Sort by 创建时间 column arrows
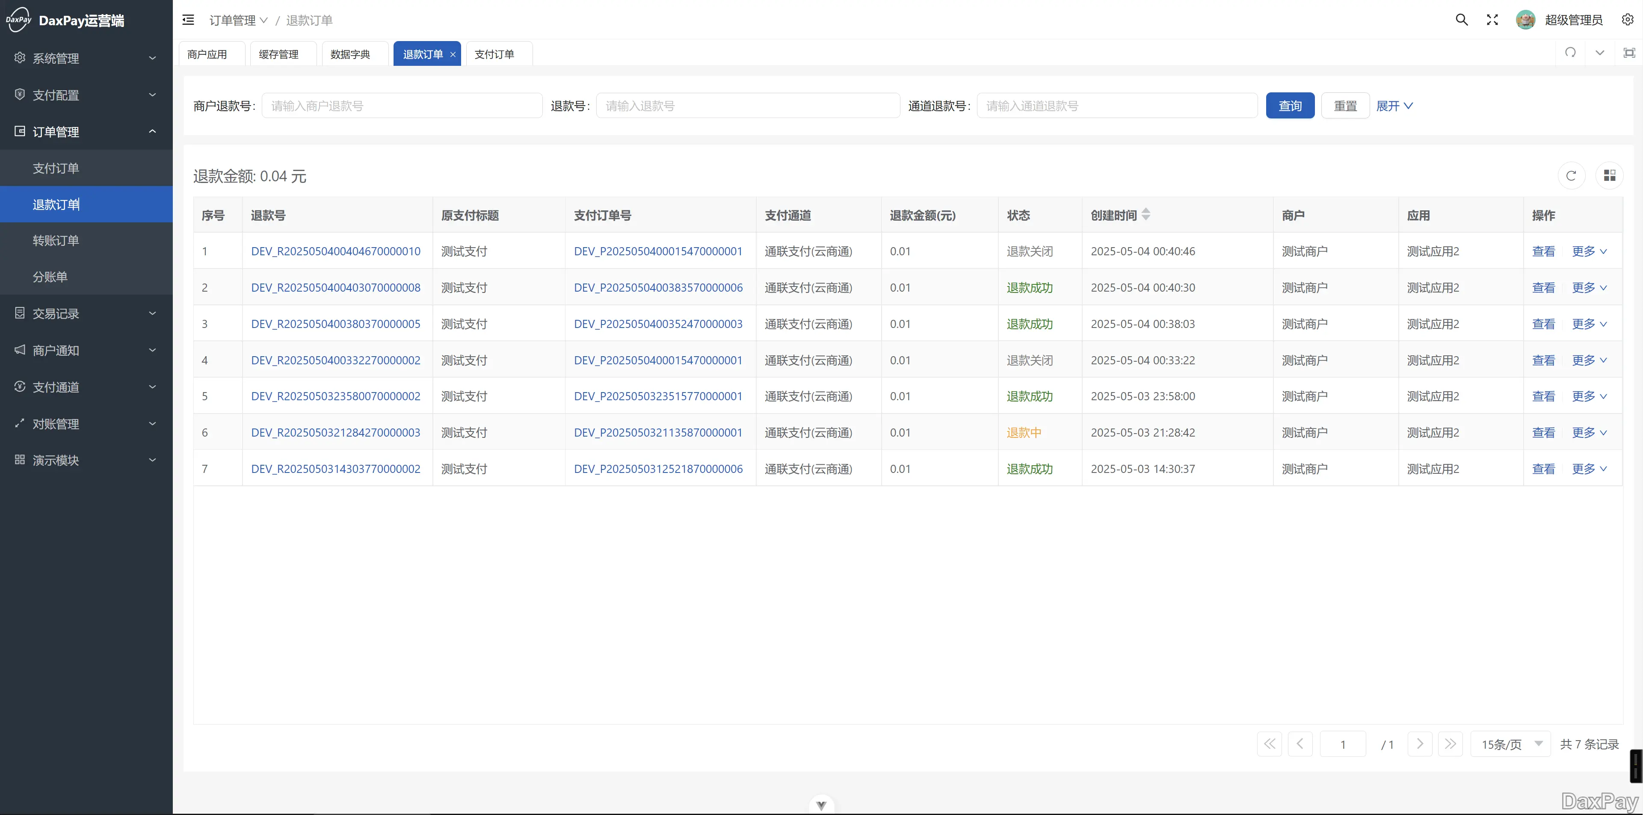 tap(1146, 215)
